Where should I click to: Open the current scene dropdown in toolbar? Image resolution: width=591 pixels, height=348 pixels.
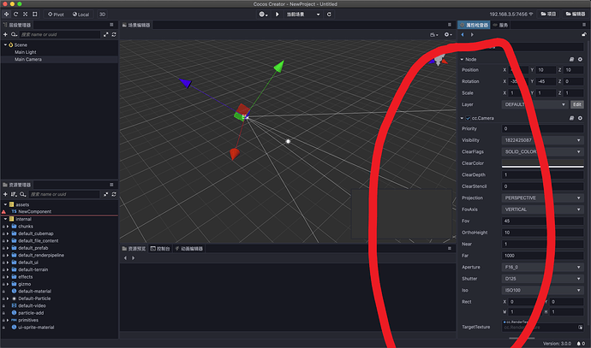point(303,15)
